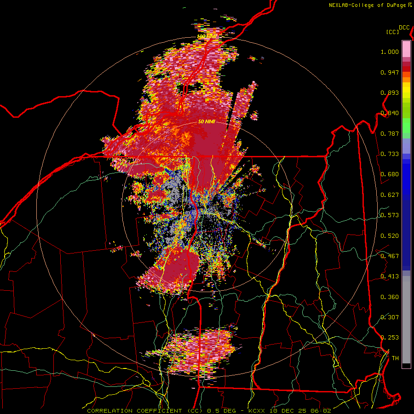Click the 0.680 scale value

coord(390,174)
